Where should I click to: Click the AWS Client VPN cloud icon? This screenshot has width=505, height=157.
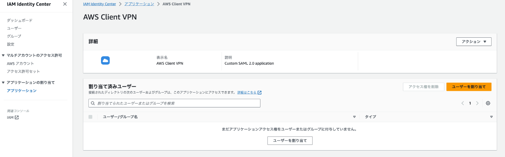click(105, 60)
